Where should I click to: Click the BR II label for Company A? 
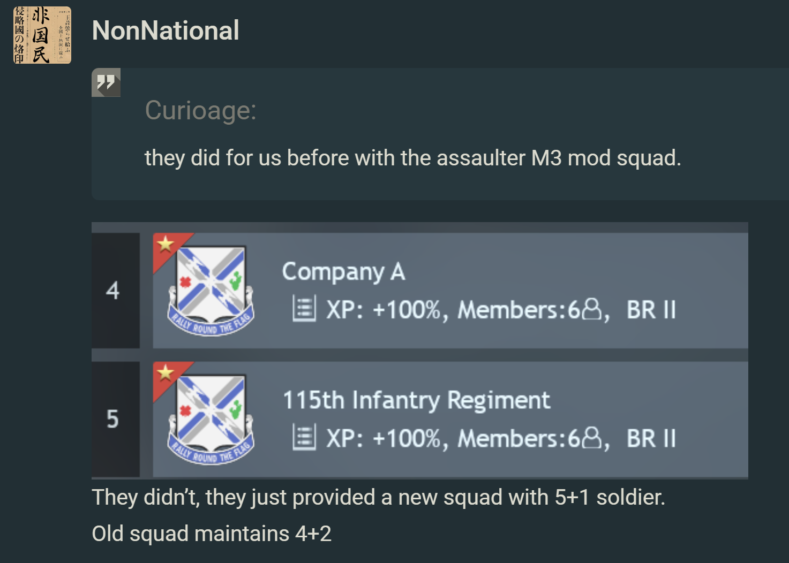click(651, 310)
